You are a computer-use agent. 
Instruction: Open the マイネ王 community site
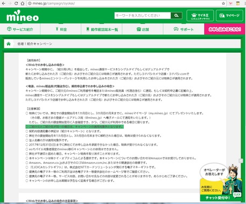(x=200, y=16)
